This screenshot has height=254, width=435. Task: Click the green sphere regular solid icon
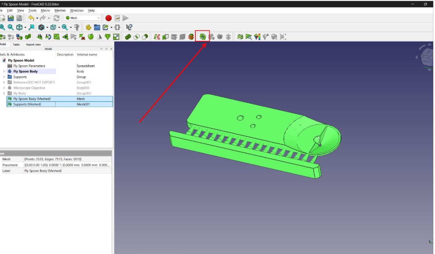(91, 37)
